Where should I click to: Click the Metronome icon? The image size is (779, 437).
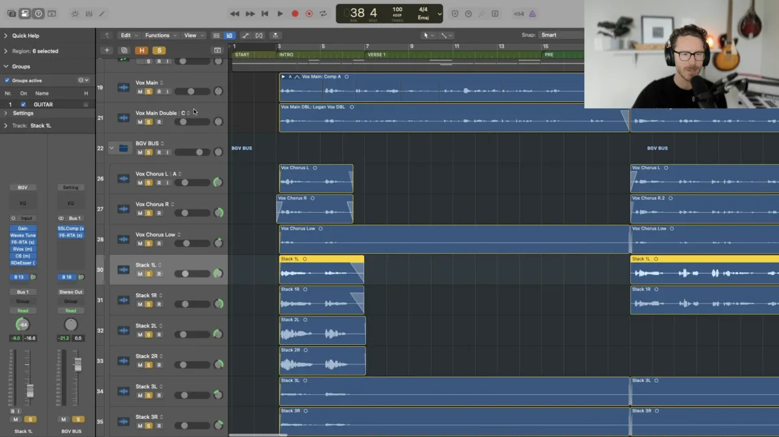(x=532, y=14)
